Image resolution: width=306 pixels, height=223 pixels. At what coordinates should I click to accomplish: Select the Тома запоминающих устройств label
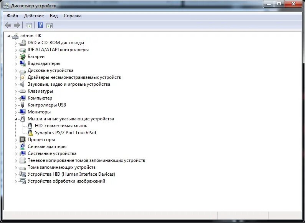coord(61,167)
